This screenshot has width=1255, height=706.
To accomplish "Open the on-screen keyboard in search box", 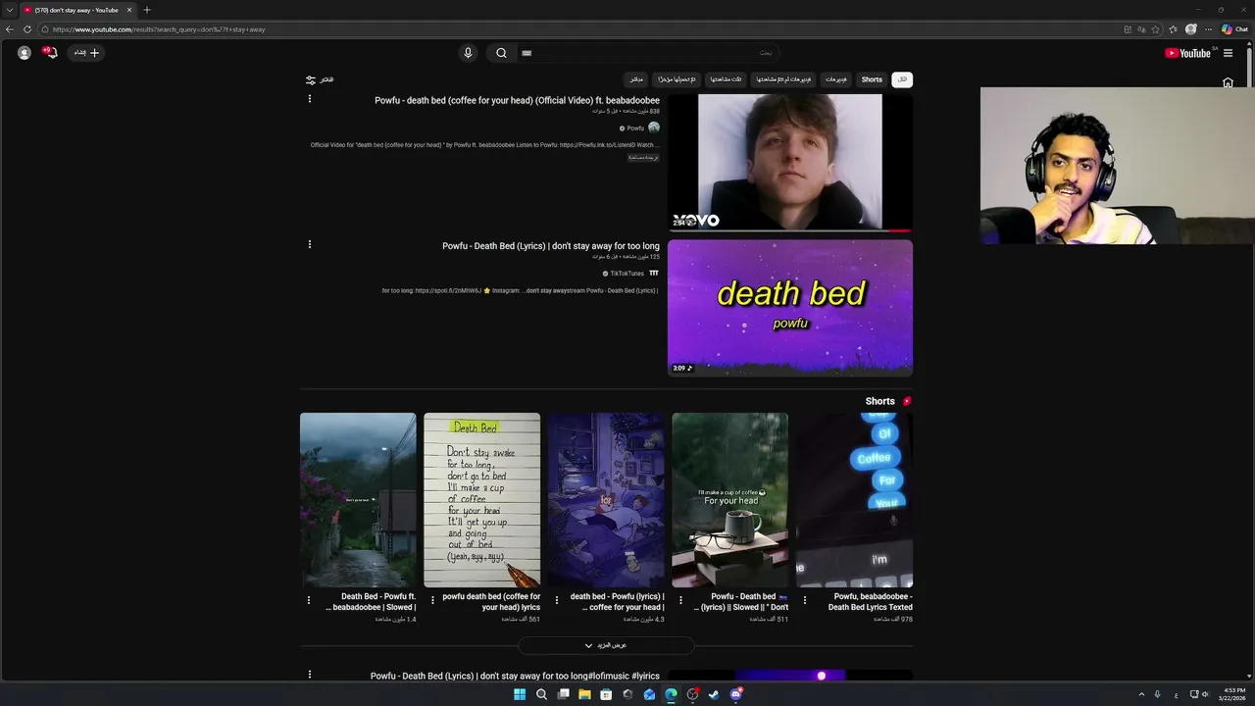I will [527, 53].
